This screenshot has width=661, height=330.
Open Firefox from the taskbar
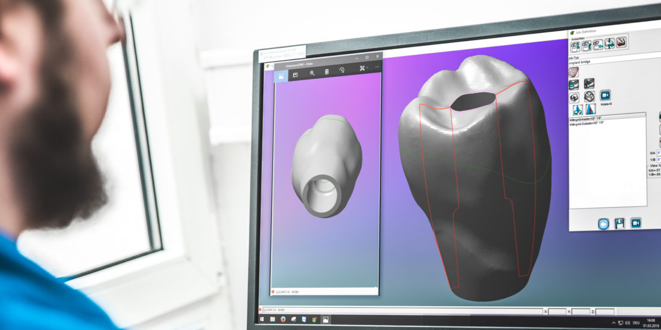[x=283, y=319]
